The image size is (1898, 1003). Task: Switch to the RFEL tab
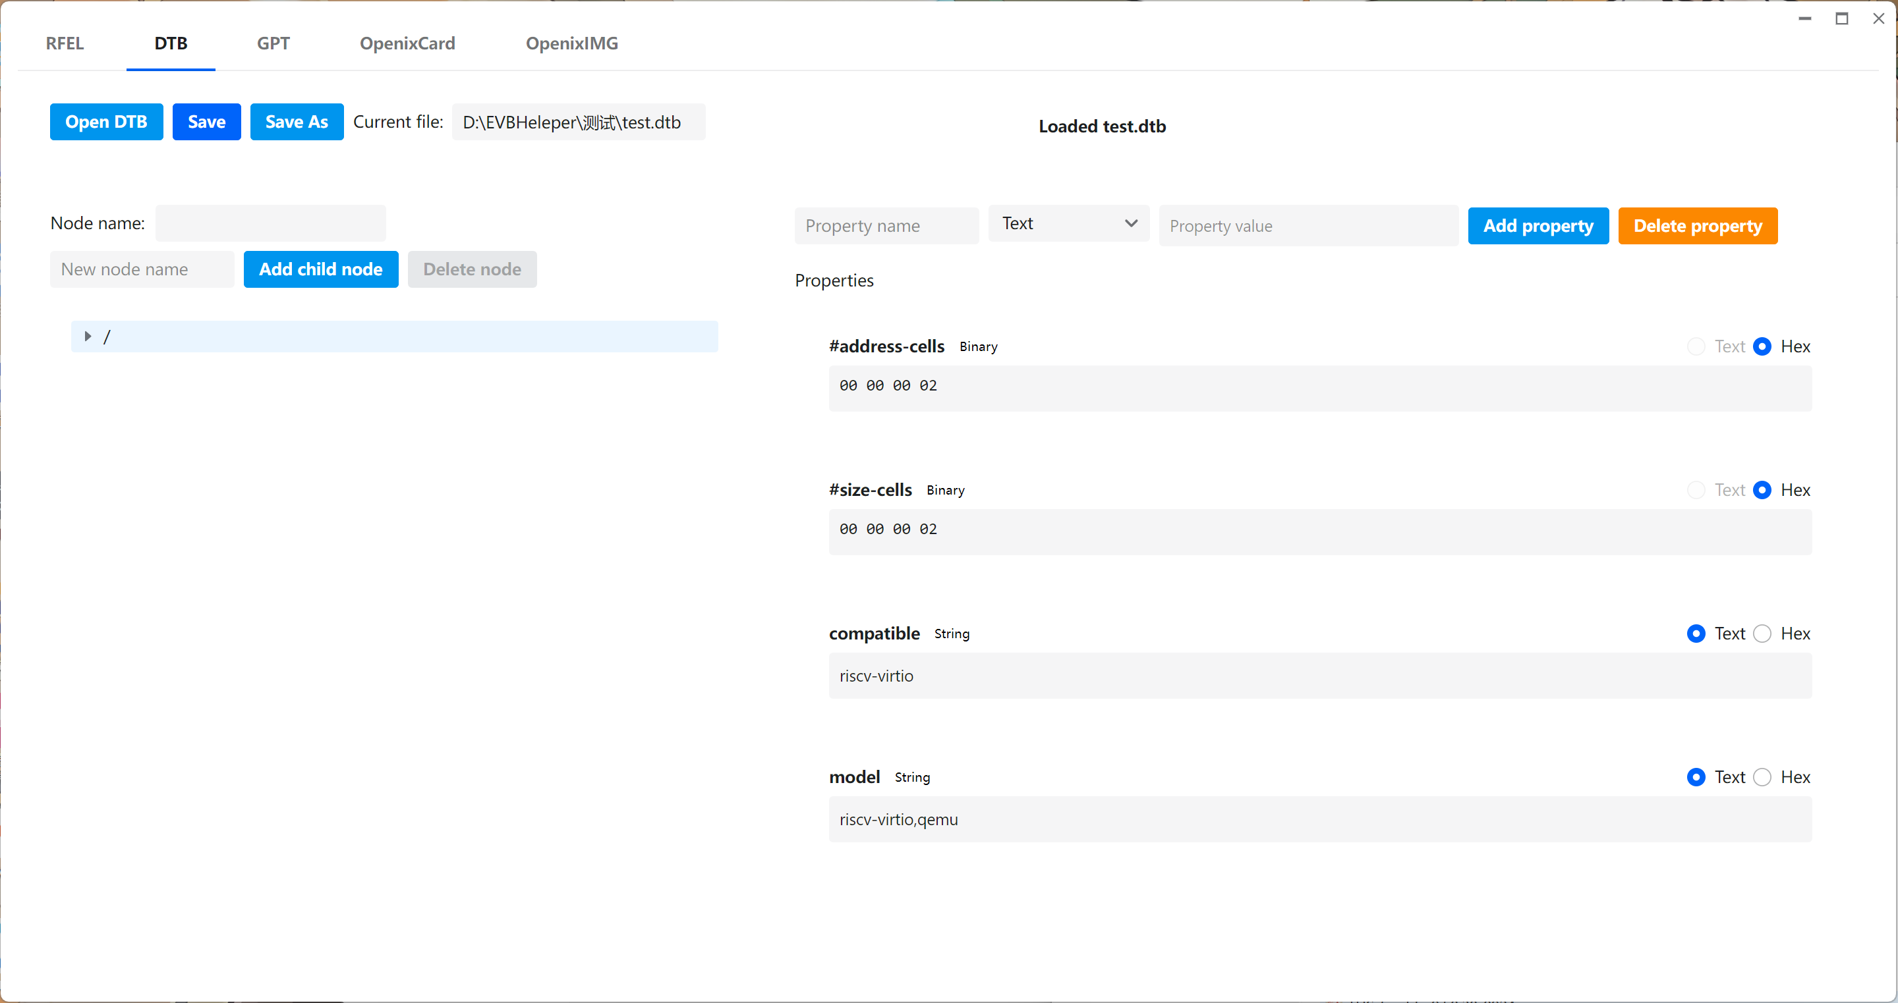coord(65,43)
